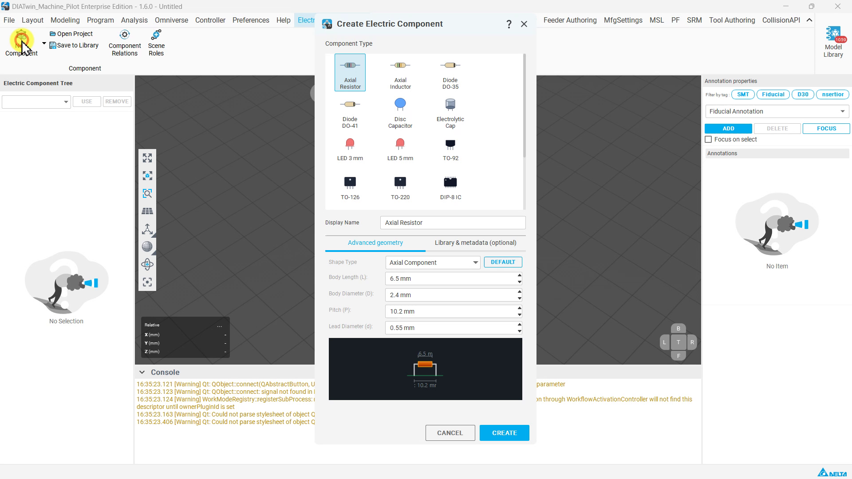Click the focus frame icon in viewport toolbar
Viewport: 852px width, 479px height.
click(x=147, y=282)
